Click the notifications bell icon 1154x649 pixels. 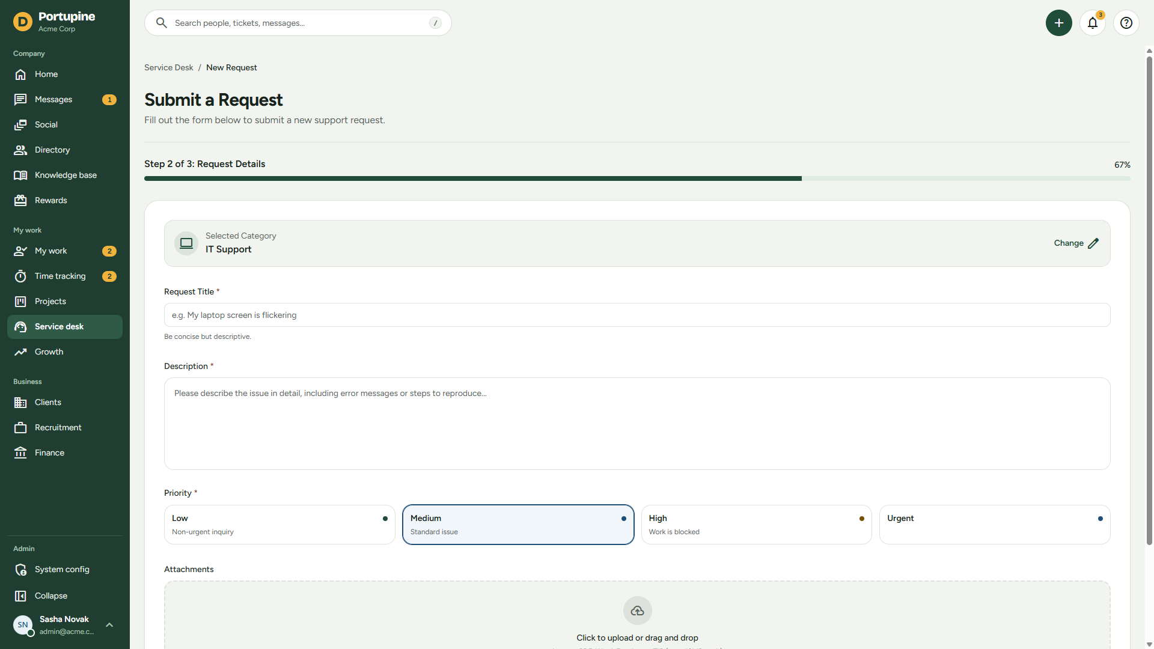pyautogui.click(x=1093, y=23)
